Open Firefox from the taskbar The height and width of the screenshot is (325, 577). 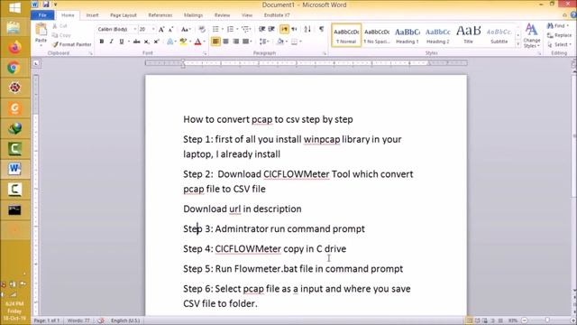click(14, 48)
